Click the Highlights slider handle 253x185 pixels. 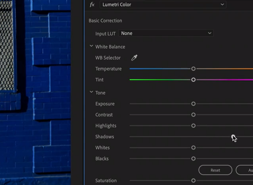pos(193,126)
